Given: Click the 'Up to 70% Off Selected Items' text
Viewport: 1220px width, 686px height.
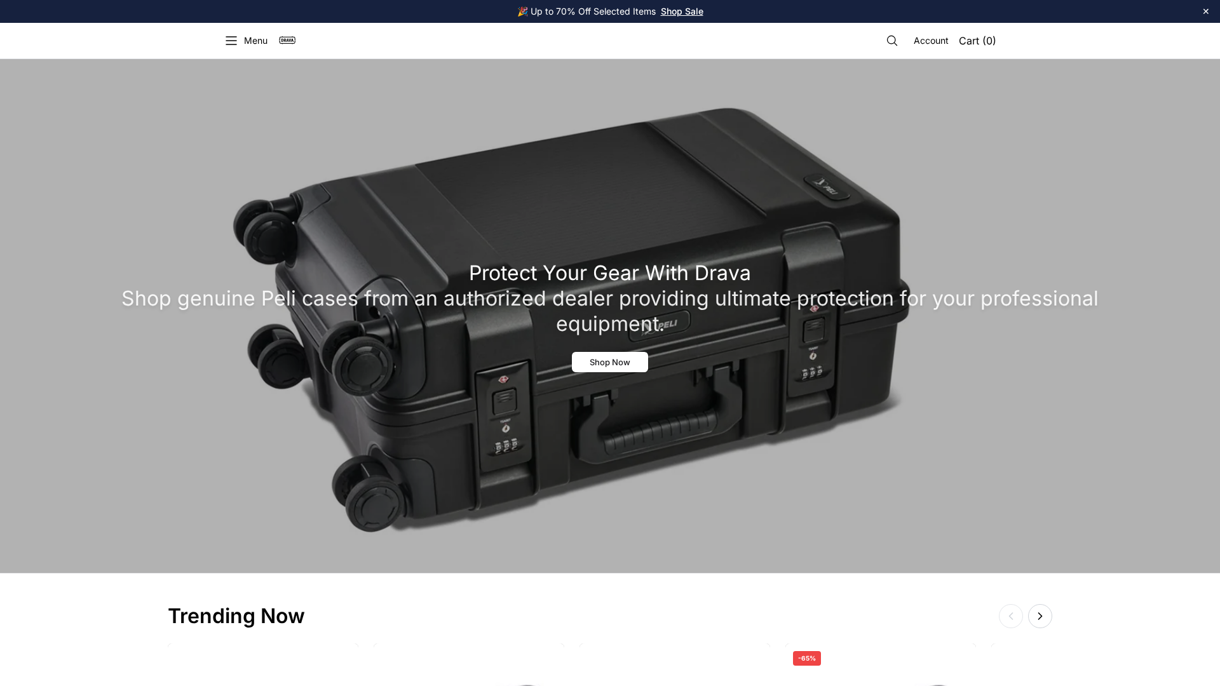Looking at the screenshot, I should (593, 11).
